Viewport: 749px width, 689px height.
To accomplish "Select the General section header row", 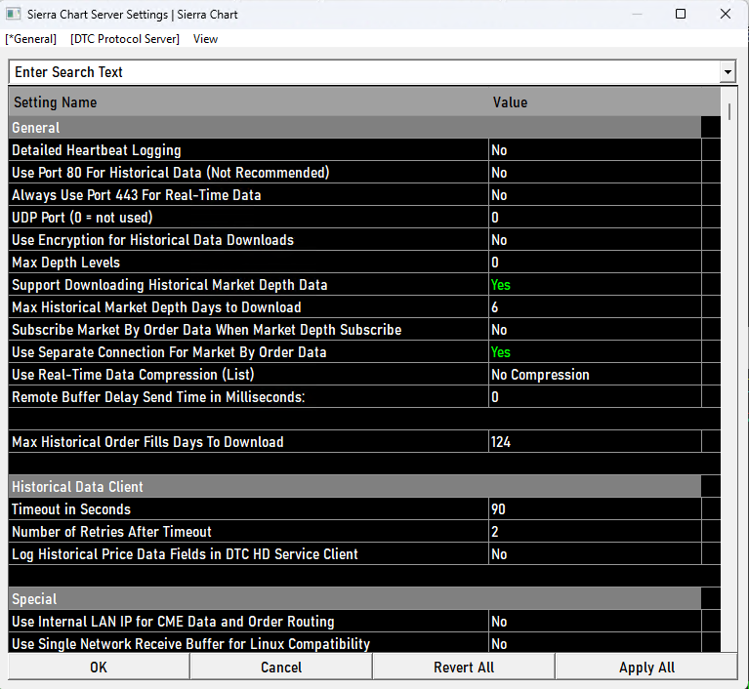I will [x=354, y=128].
